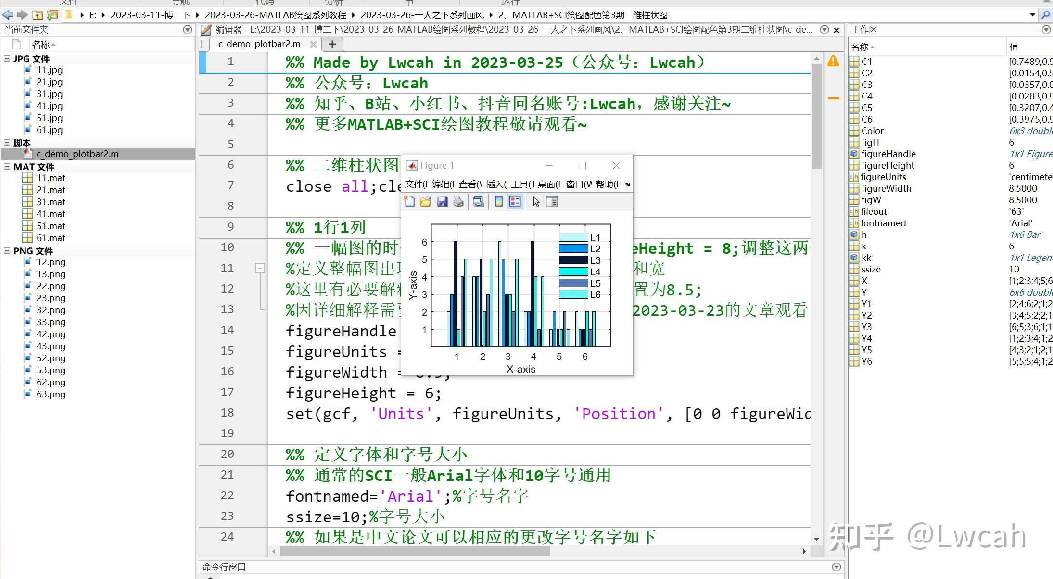Open the property editor icon in Figure toolbar
The width and height of the screenshot is (1053, 579).
551,201
